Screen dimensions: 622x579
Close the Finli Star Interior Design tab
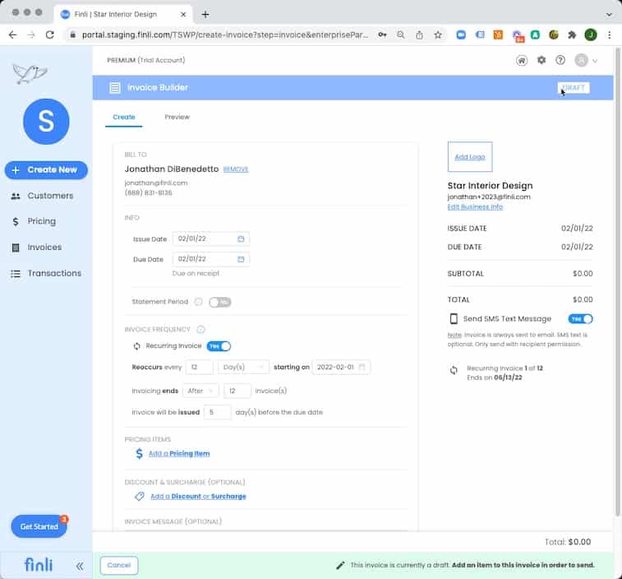[x=183, y=14]
